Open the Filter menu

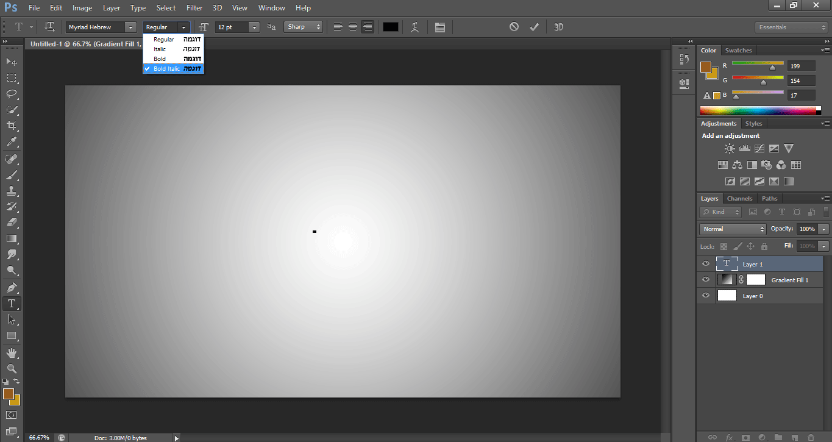pyautogui.click(x=194, y=8)
